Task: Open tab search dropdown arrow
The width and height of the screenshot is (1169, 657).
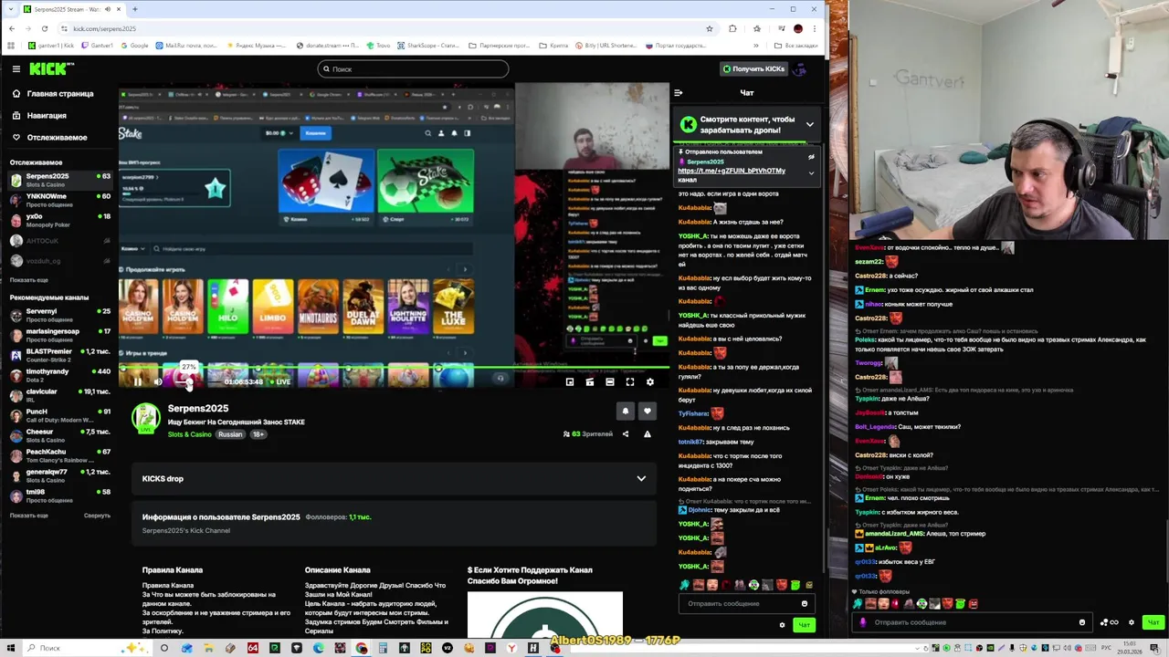Action: point(12,9)
